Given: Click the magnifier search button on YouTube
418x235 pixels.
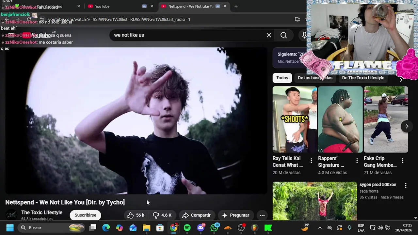Looking at the screenshot, I should (x=283, y=35).
